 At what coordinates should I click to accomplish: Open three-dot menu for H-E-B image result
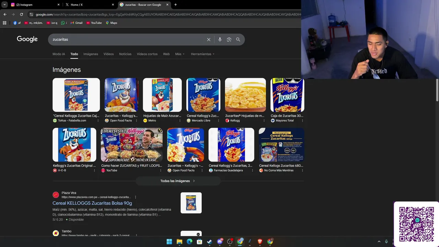click(x=94, y=170)
